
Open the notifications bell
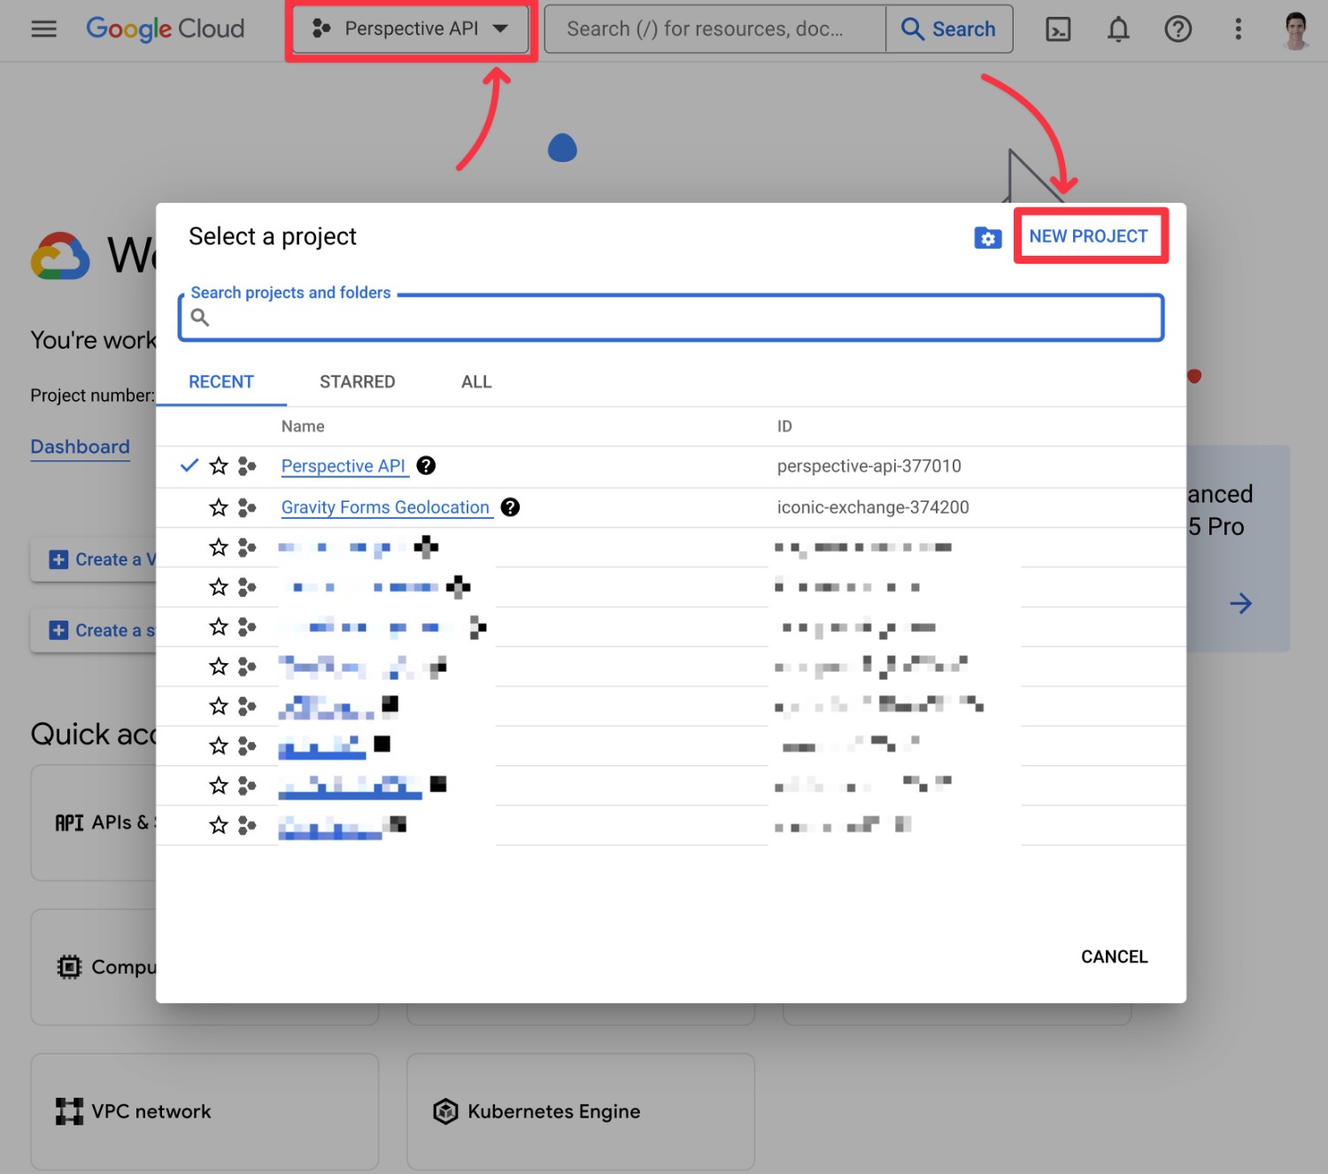tap(1118, 29)
